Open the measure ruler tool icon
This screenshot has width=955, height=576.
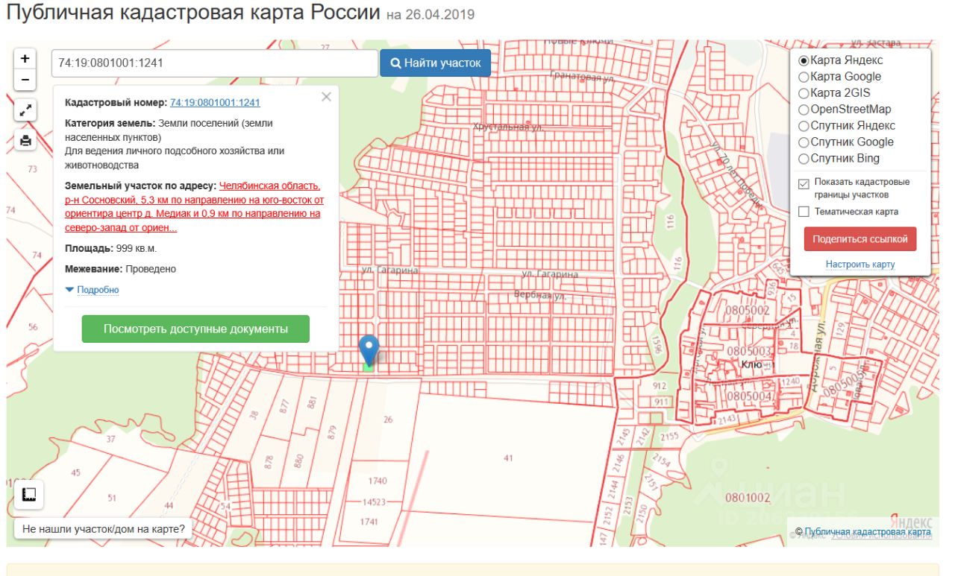coord(30,495)
